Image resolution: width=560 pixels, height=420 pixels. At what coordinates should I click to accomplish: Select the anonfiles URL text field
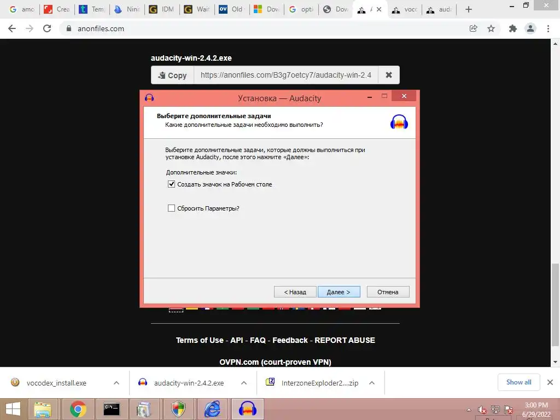[285, 75]
